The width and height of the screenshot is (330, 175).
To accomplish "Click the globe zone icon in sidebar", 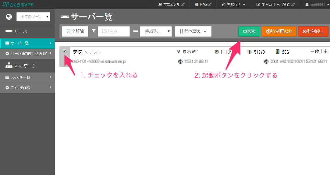I will click(9, 17).
